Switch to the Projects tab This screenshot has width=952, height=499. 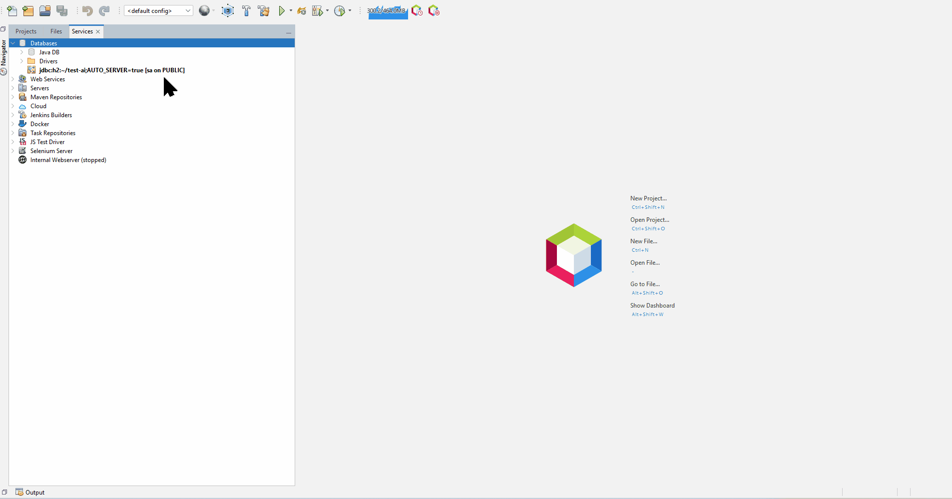coord(26,31)
